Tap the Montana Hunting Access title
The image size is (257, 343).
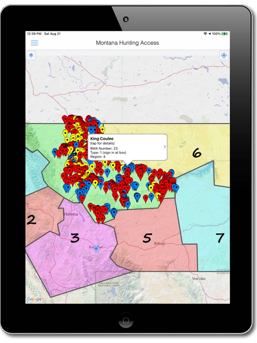pos(128,43)
